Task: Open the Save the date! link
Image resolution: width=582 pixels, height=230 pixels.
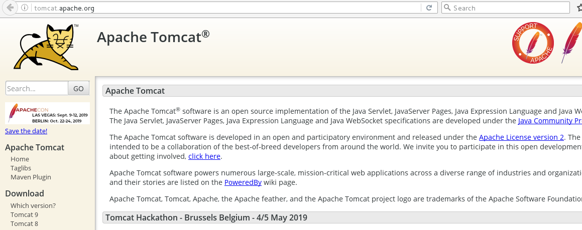Action: [x=26, y=131]
